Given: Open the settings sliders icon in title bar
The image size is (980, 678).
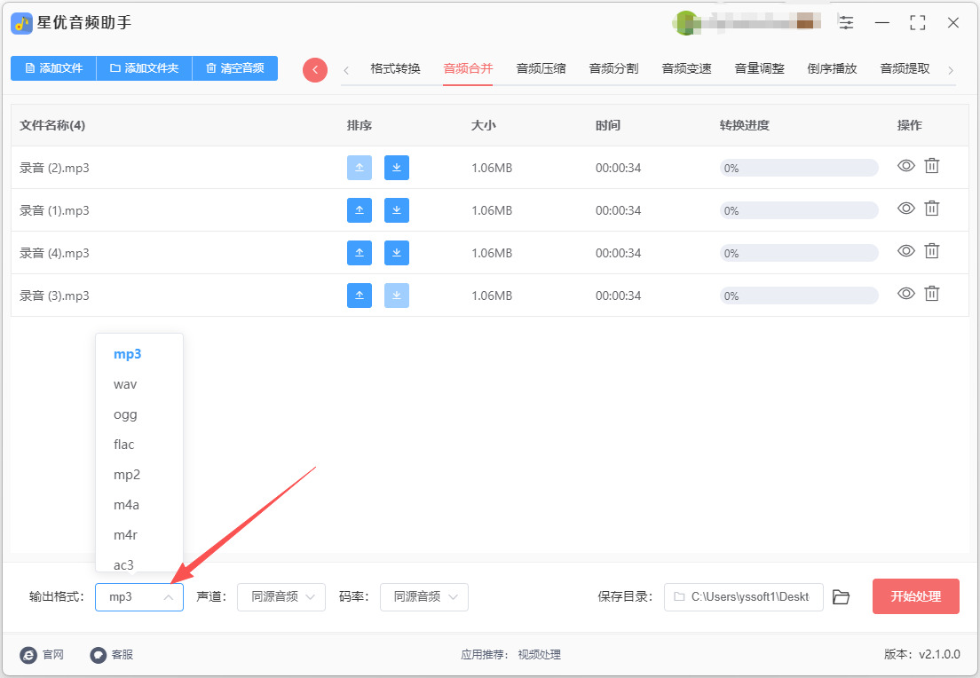Looking at the screenshot, I should [x=847, y=23].
